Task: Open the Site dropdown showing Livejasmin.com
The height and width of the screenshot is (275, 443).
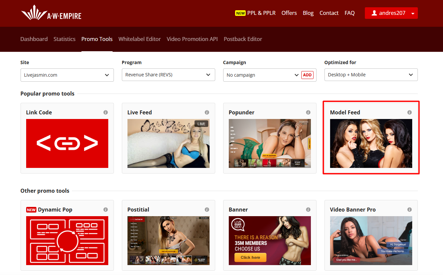Action: tap(67, 75)
